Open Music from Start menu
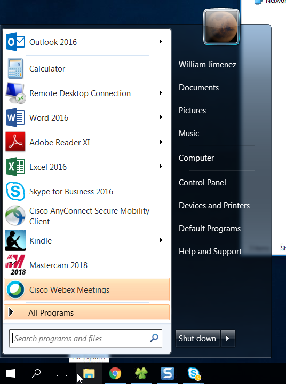Screen dimensions: 286x384 (189, 134)
